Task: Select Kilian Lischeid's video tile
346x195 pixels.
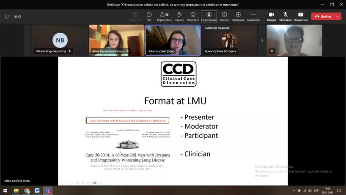Action: pyautogui.click(x=173, y=40)
